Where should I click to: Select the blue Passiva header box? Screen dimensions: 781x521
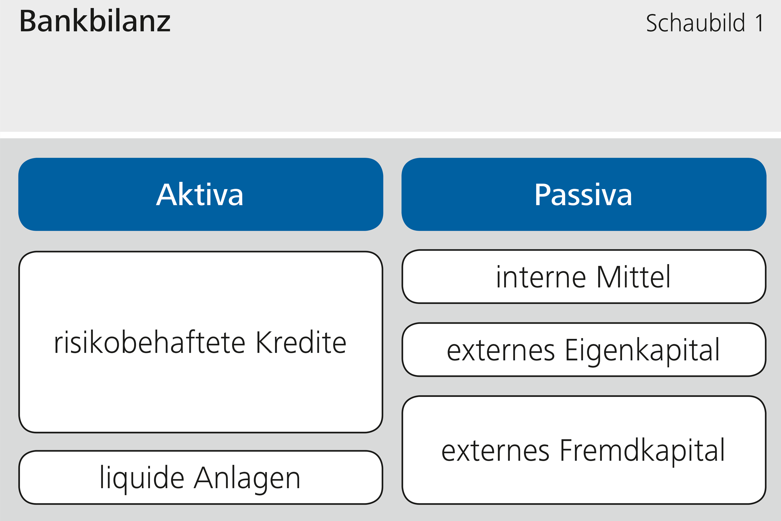click(584, 194)
